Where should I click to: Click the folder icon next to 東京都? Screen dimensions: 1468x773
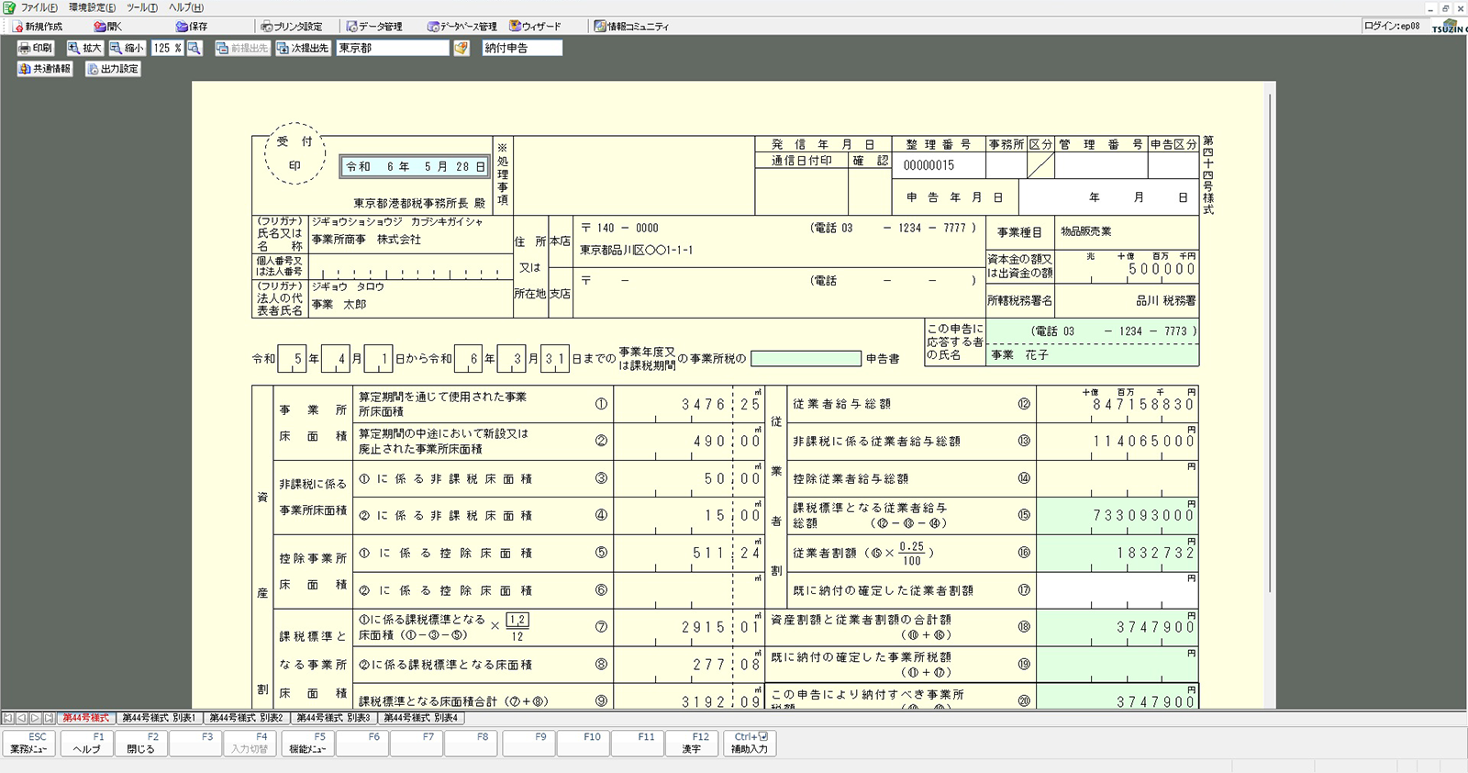click(462, 48)
